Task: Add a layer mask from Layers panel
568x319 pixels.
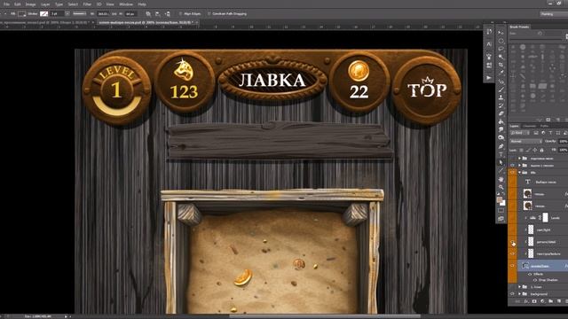Action: click(534, 301)
